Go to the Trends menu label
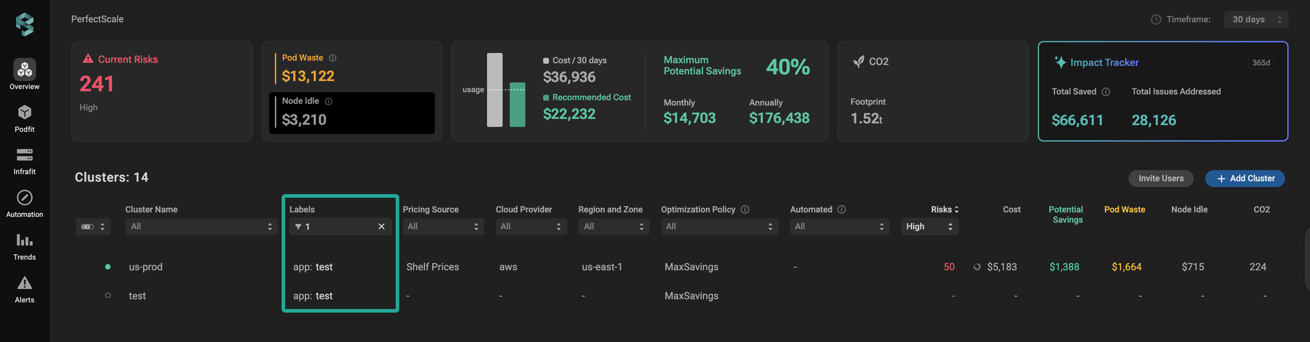 (x=25, y=257)
